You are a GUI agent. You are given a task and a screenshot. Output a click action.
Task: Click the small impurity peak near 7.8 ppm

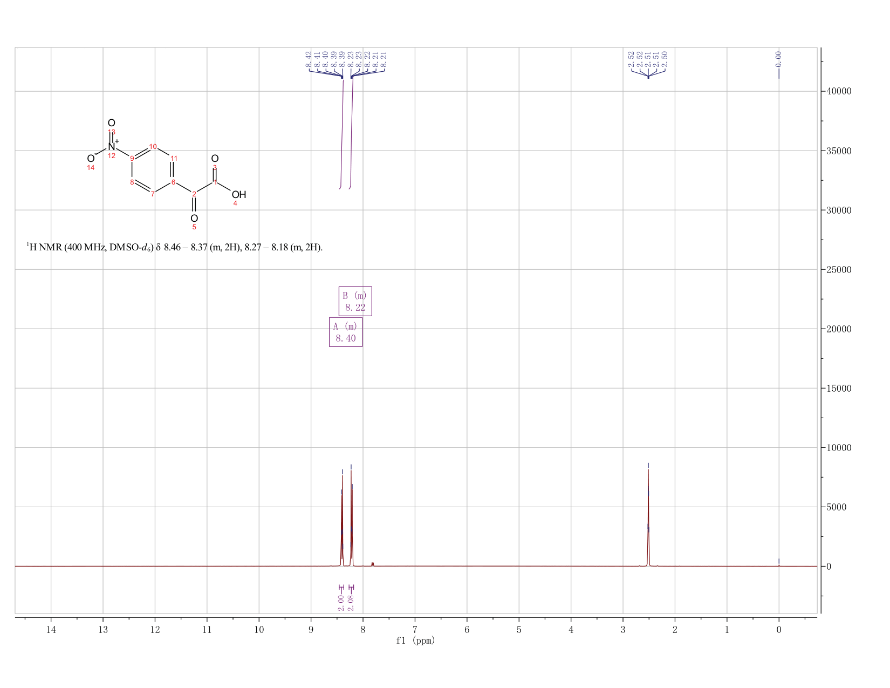tap(373, 564)
